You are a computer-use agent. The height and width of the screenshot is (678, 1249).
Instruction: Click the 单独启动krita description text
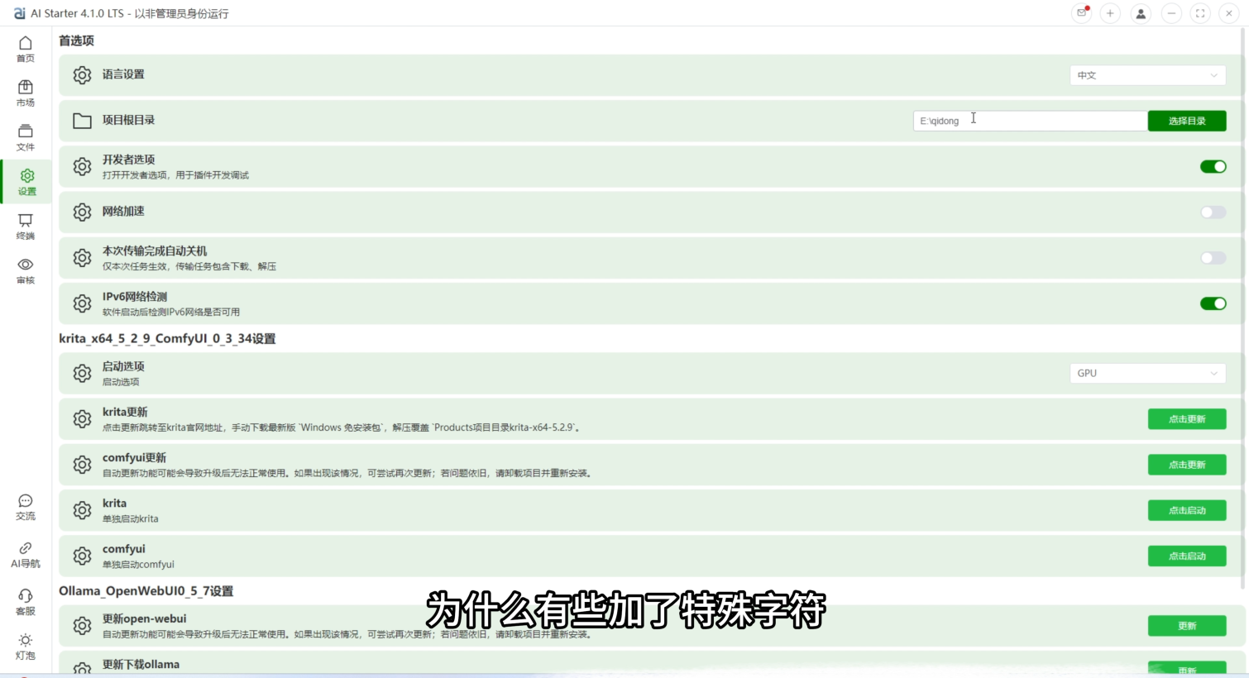click(130, 519)
